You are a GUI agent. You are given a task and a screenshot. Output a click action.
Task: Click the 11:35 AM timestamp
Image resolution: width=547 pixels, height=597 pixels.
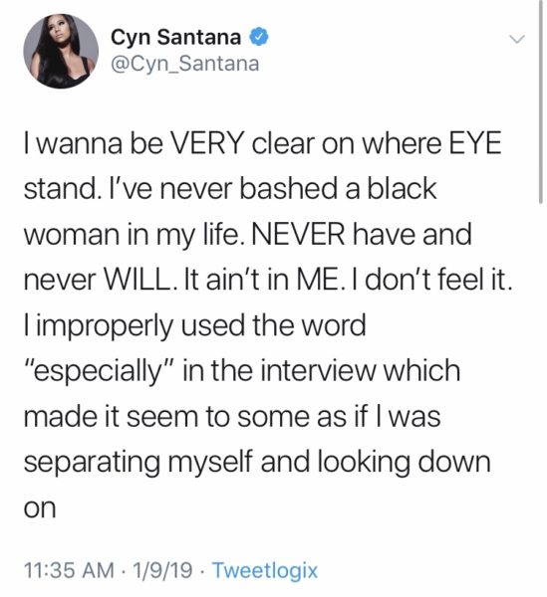69,570
